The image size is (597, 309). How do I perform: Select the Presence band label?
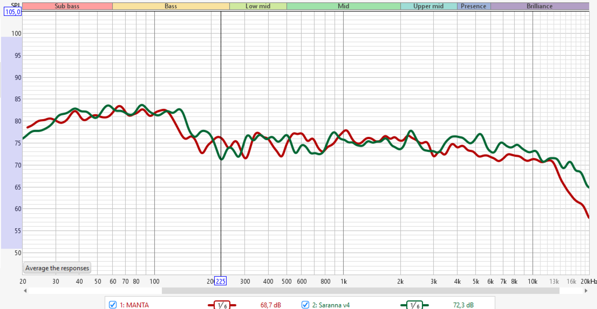474,6
